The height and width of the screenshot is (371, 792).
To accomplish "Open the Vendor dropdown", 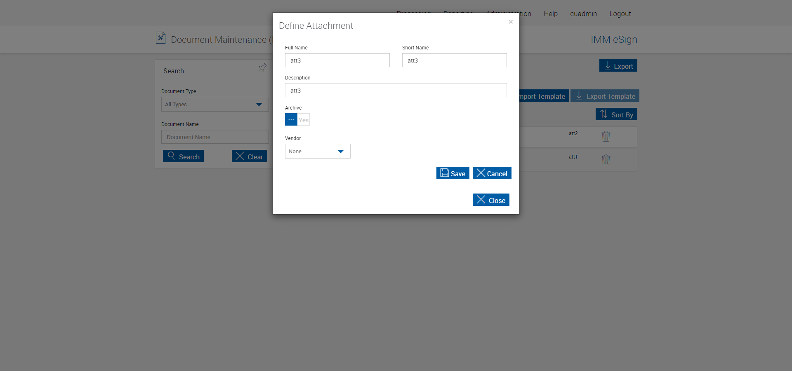I will point(318,151).
